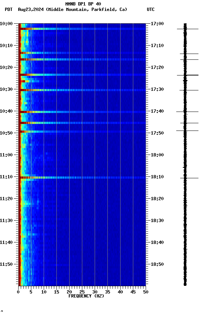Viewport: 201px width, 315px height.
Task: Click the 35 Hz frequency tick label
Action: point(107,292)
